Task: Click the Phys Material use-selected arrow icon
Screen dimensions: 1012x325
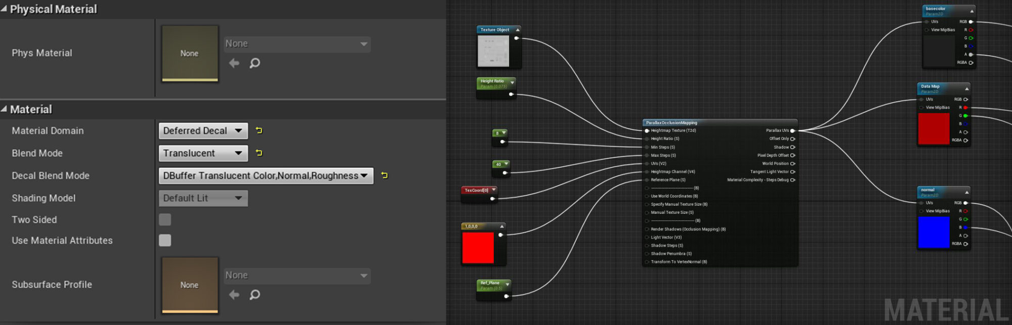Action: coord(234,63)
